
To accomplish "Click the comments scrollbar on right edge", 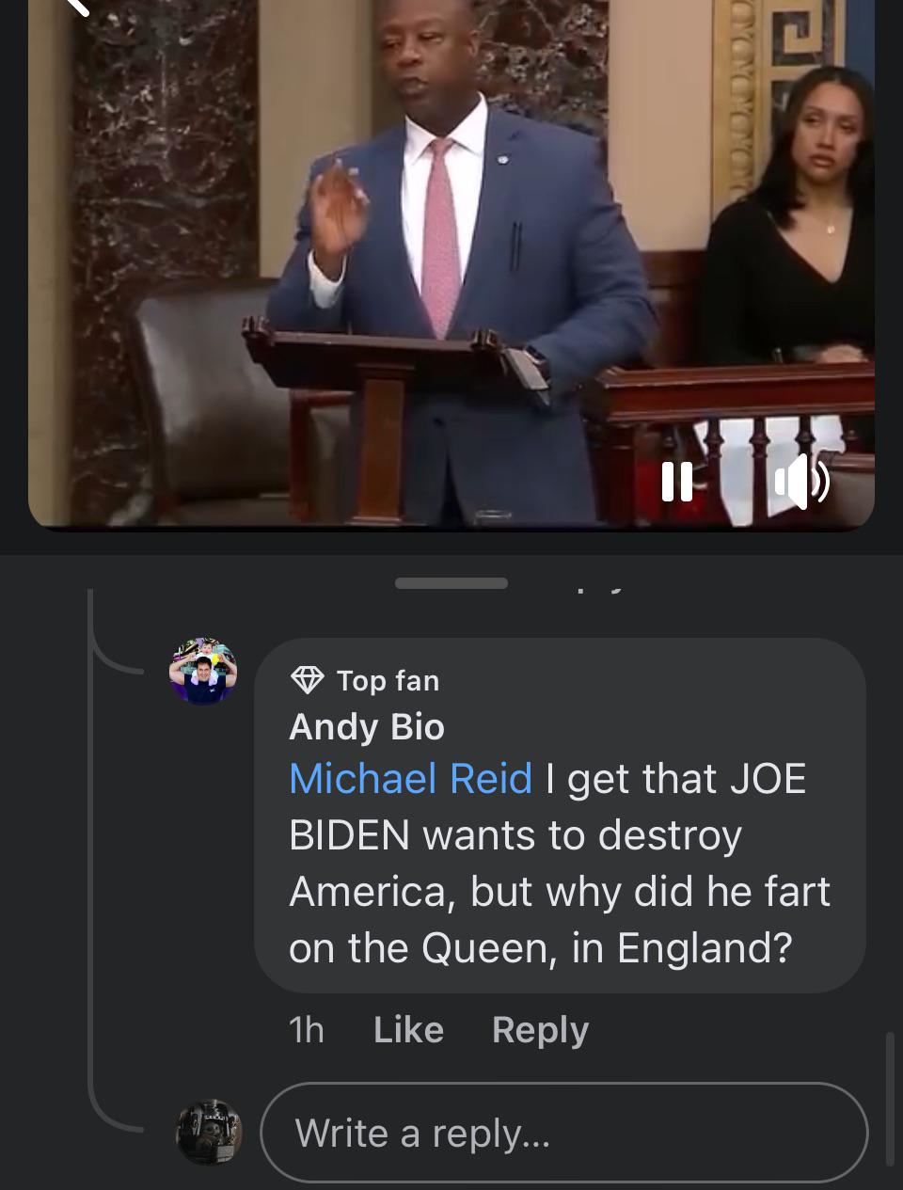I will tap(890, 1099).
